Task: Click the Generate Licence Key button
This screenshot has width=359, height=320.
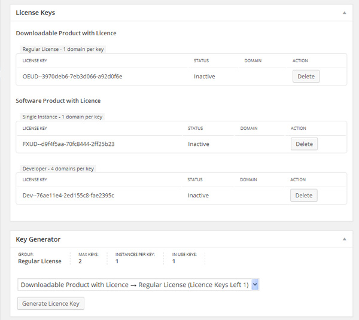Action: (51, 303)
